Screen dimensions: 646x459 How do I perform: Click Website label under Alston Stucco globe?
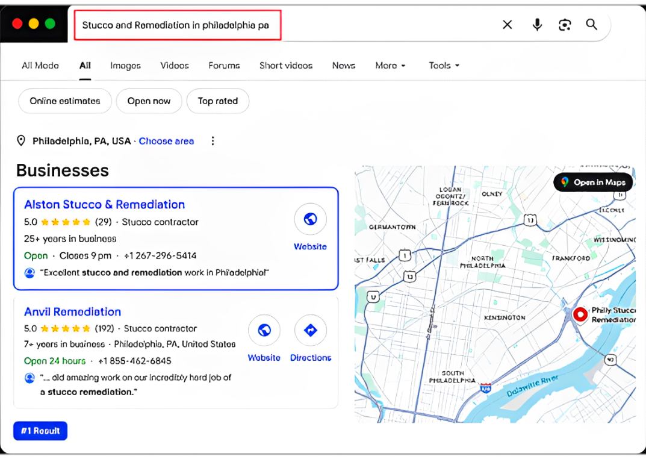(x=310, y=246)
